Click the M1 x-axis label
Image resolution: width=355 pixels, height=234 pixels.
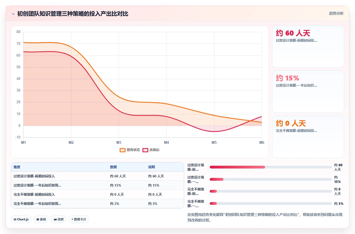click(x=24, y=142)
